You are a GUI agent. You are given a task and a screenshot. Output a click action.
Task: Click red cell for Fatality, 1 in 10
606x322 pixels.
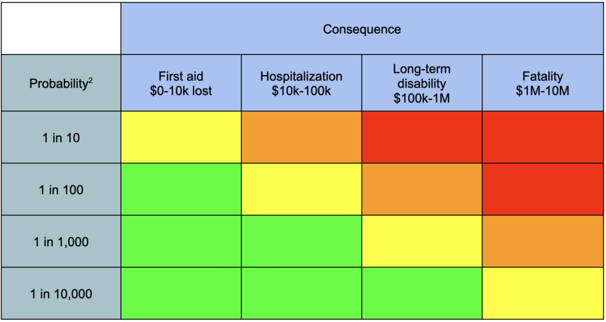543,137
